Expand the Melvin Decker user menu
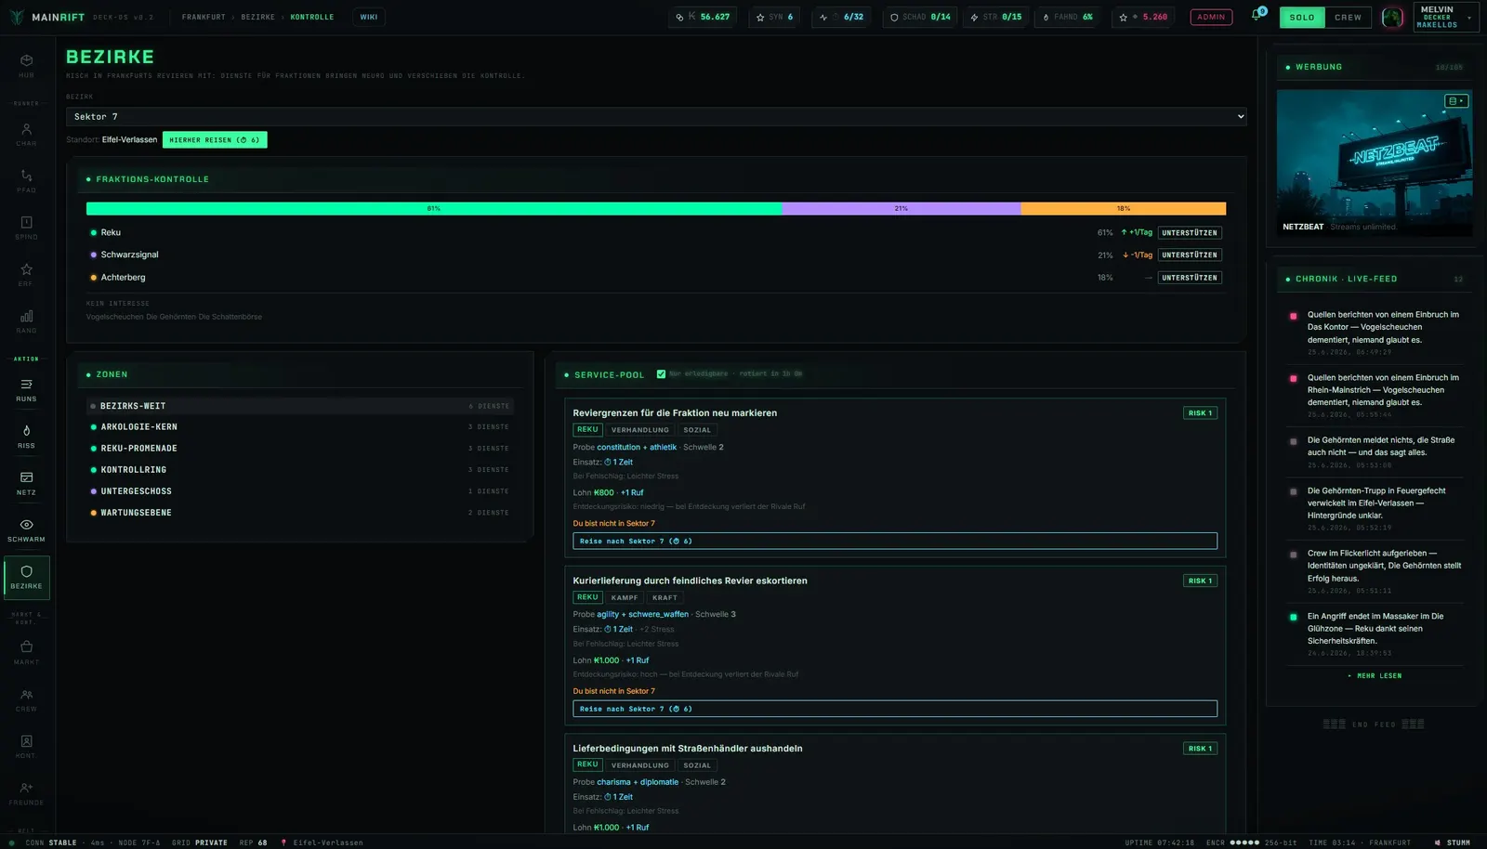 click(1446, 17)
